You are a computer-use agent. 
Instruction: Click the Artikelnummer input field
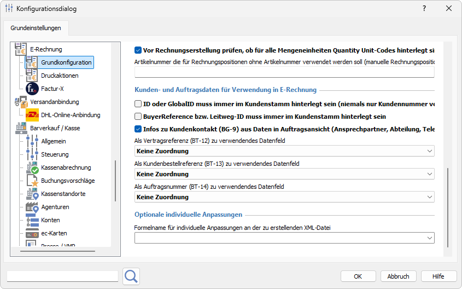[284, 72]
